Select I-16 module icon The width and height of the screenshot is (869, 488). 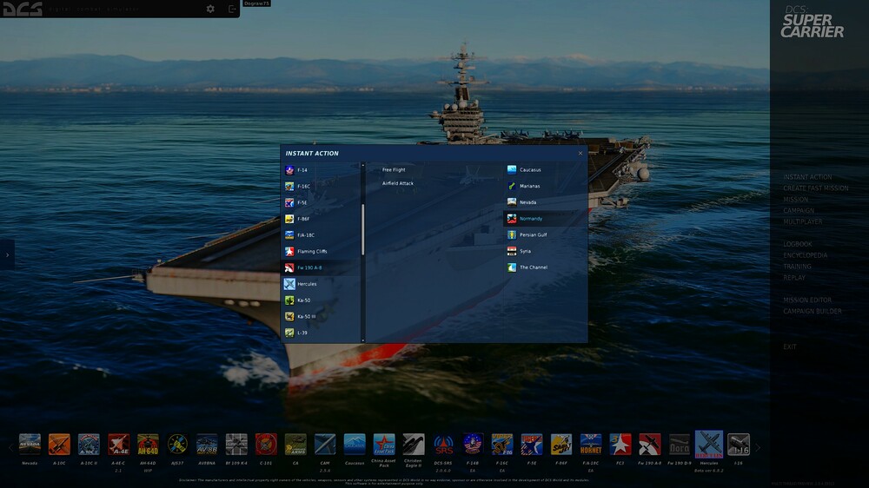point(738,445)
